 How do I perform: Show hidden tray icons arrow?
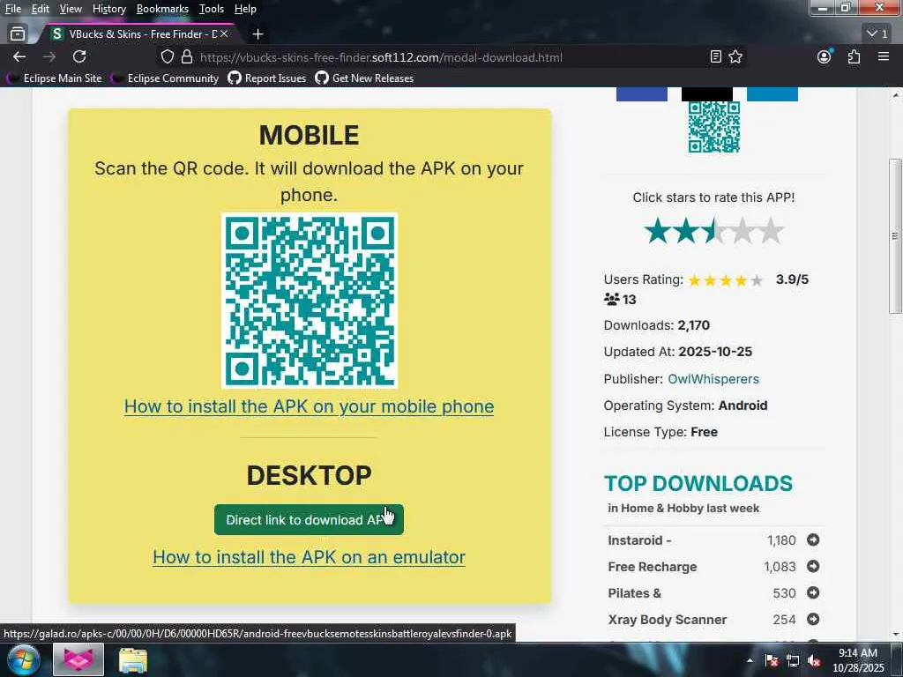point(750,660)
